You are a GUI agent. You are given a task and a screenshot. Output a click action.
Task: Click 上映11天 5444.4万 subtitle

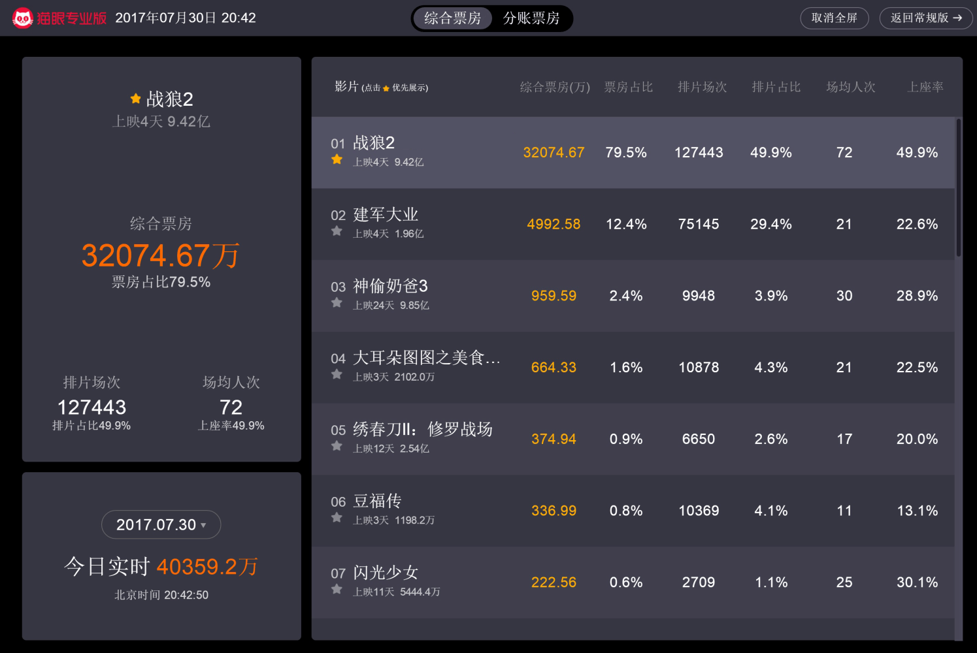(x=397, y=592)
